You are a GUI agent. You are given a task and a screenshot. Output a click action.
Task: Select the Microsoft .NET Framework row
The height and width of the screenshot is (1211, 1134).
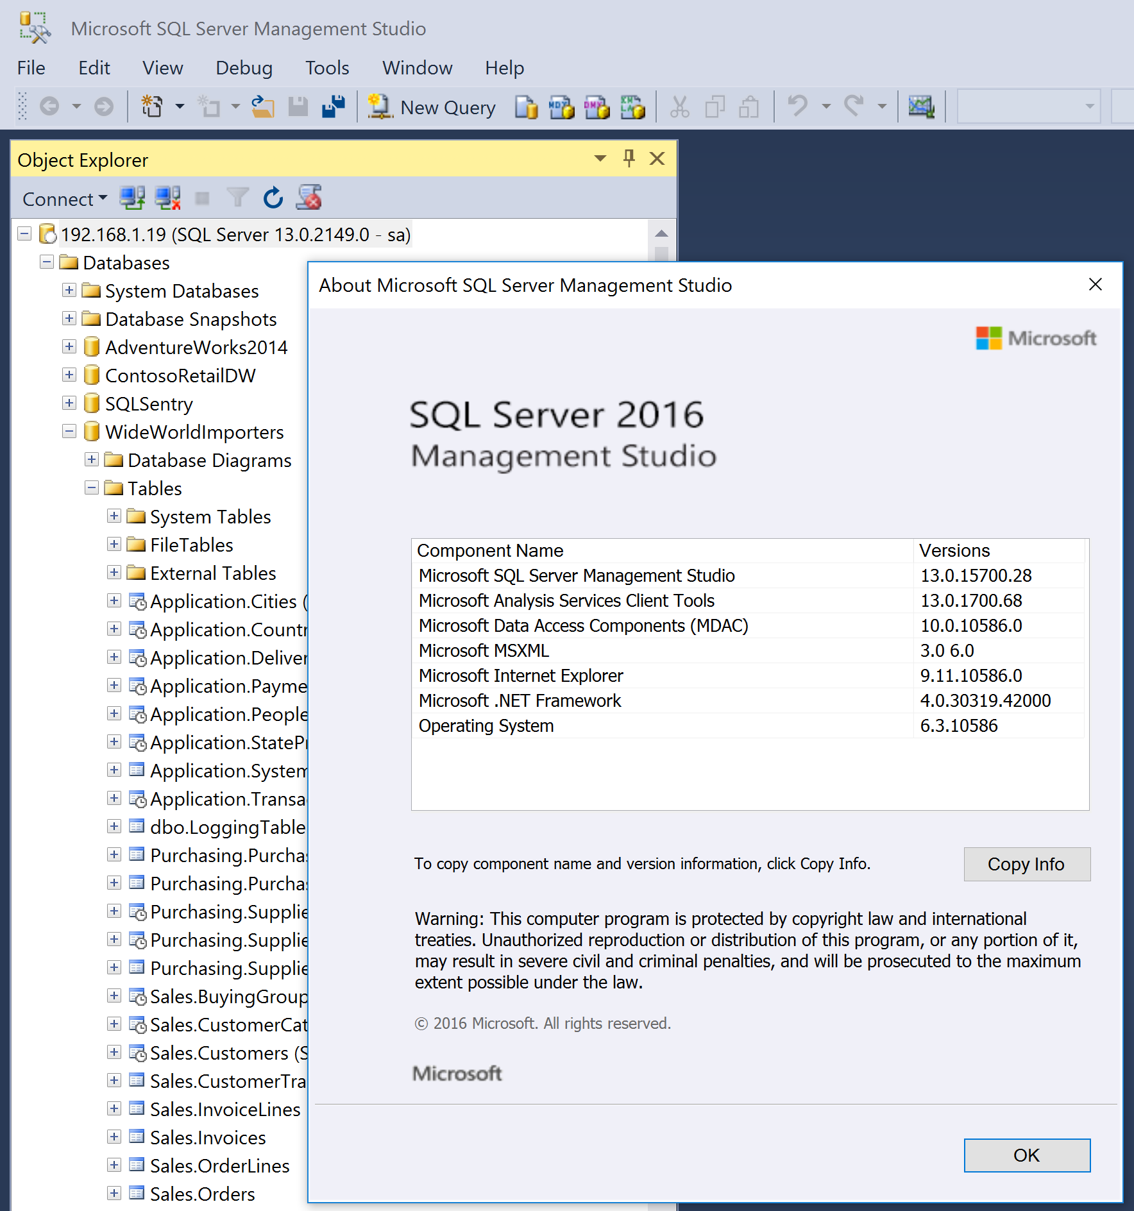coord(748,700)
